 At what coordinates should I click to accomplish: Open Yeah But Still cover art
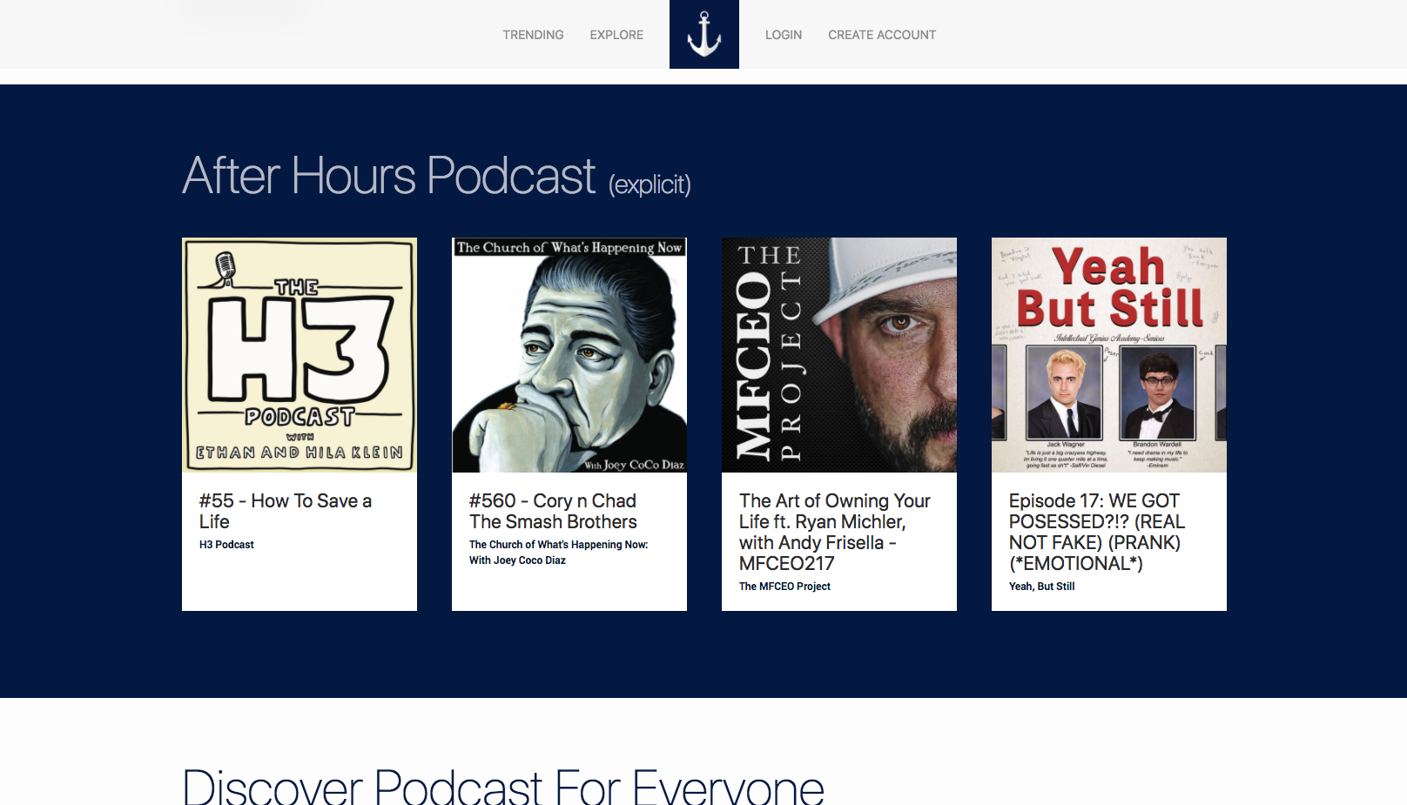click(1109, 355)
